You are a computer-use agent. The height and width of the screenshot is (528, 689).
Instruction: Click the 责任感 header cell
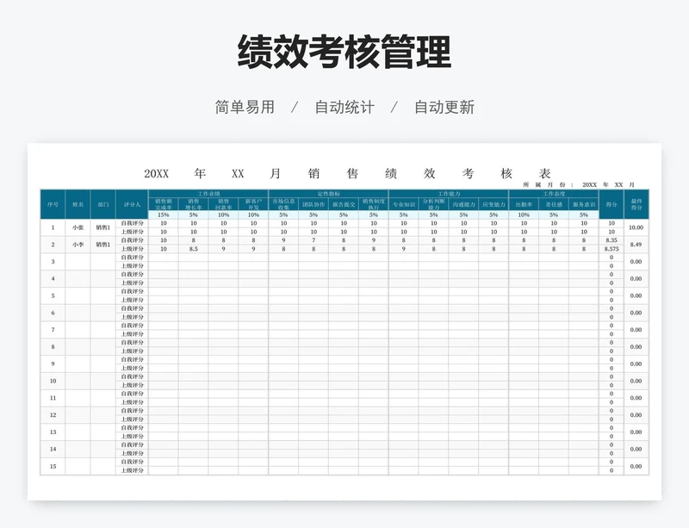(x=554, y=204)
